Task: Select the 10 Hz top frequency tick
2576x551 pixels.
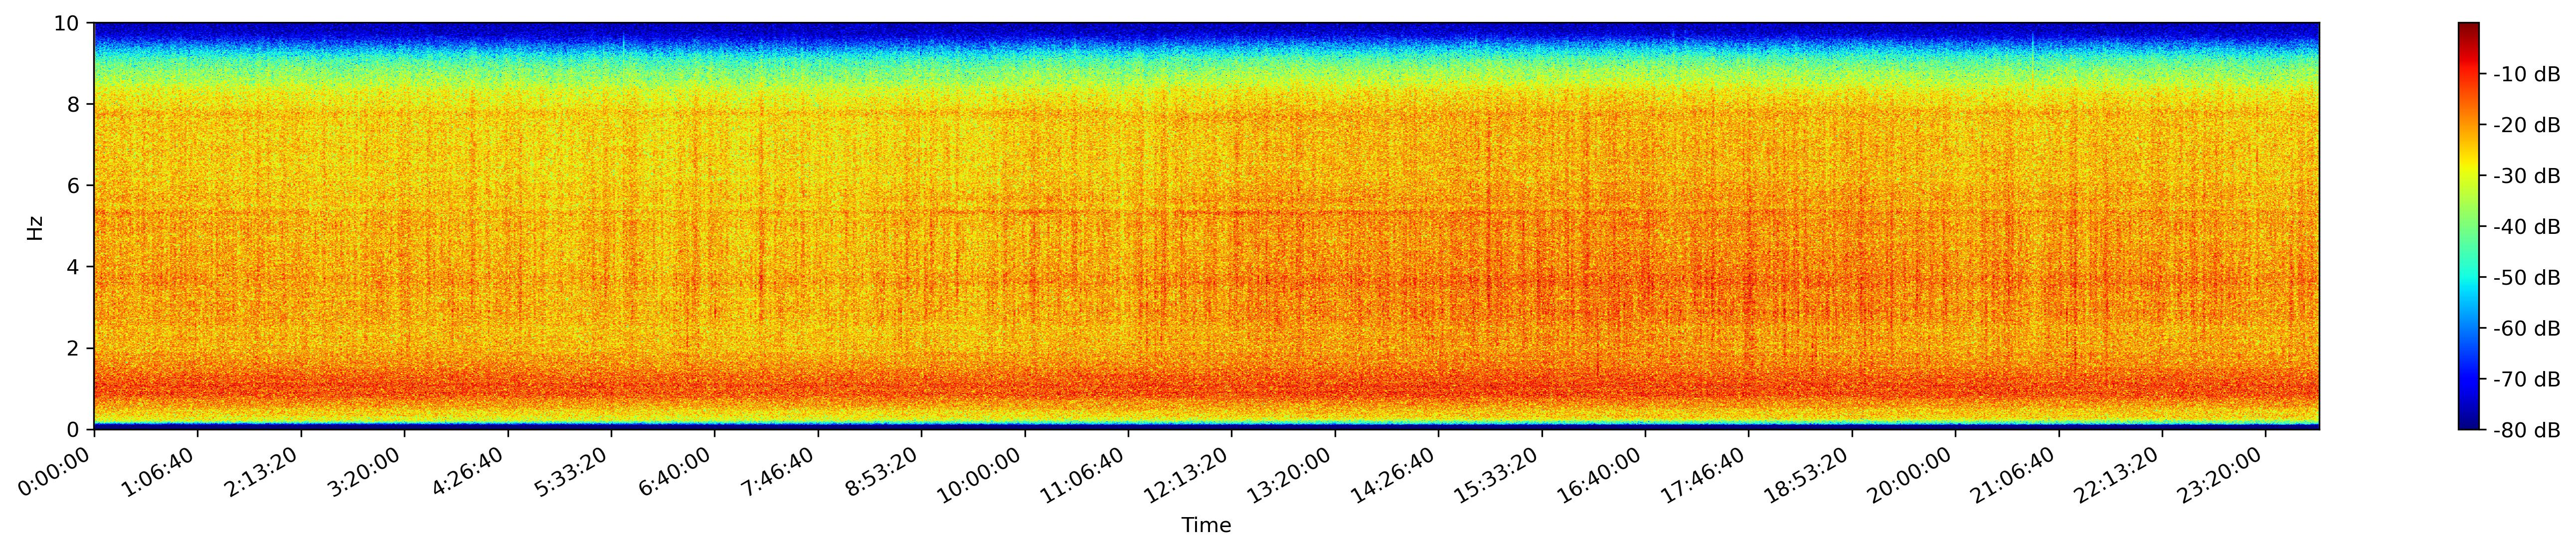Action: pyautogui.click(x=70, y=23)
